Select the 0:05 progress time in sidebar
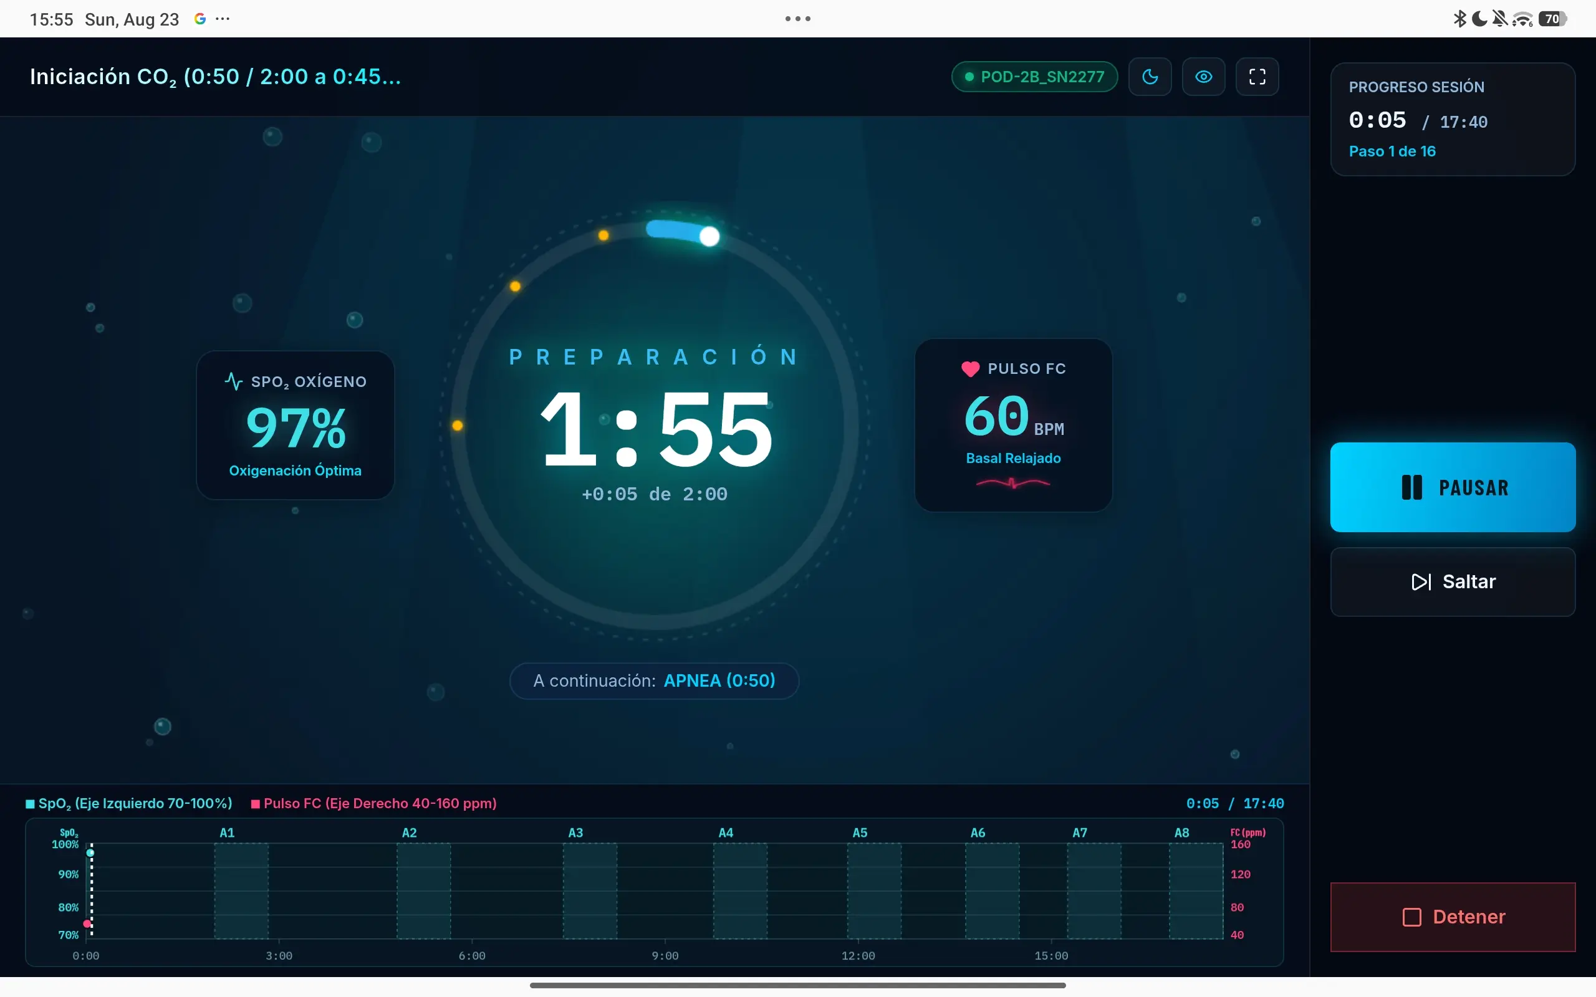Viewport: 1596px width, 997px height. (x=1377, y=120)
